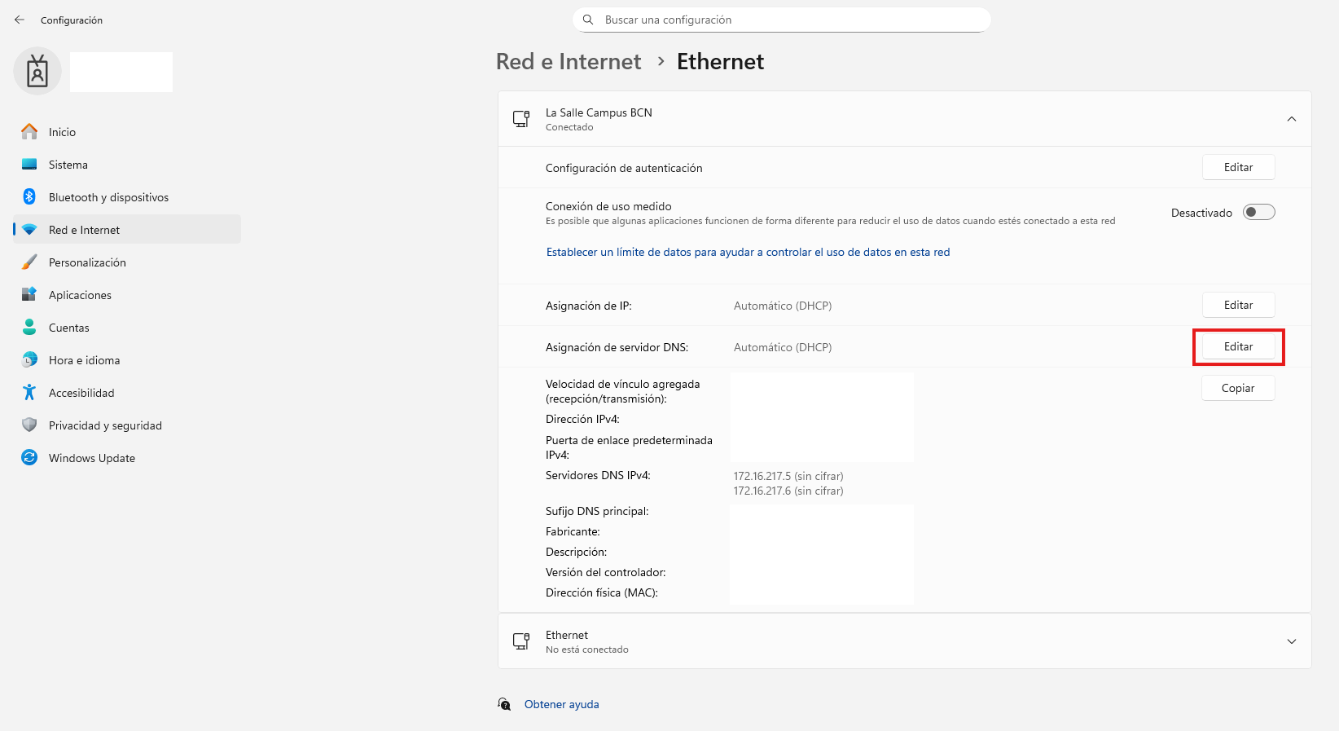Expand the Ethernet No está conectado section
This screenshot has width=1339, height=731.
point(1292,641)
